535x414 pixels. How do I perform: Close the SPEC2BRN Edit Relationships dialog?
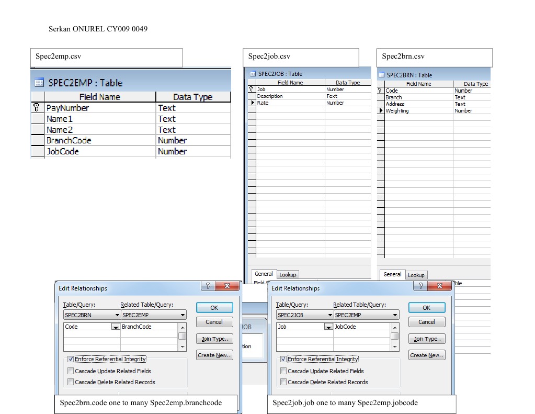(227, 286)
